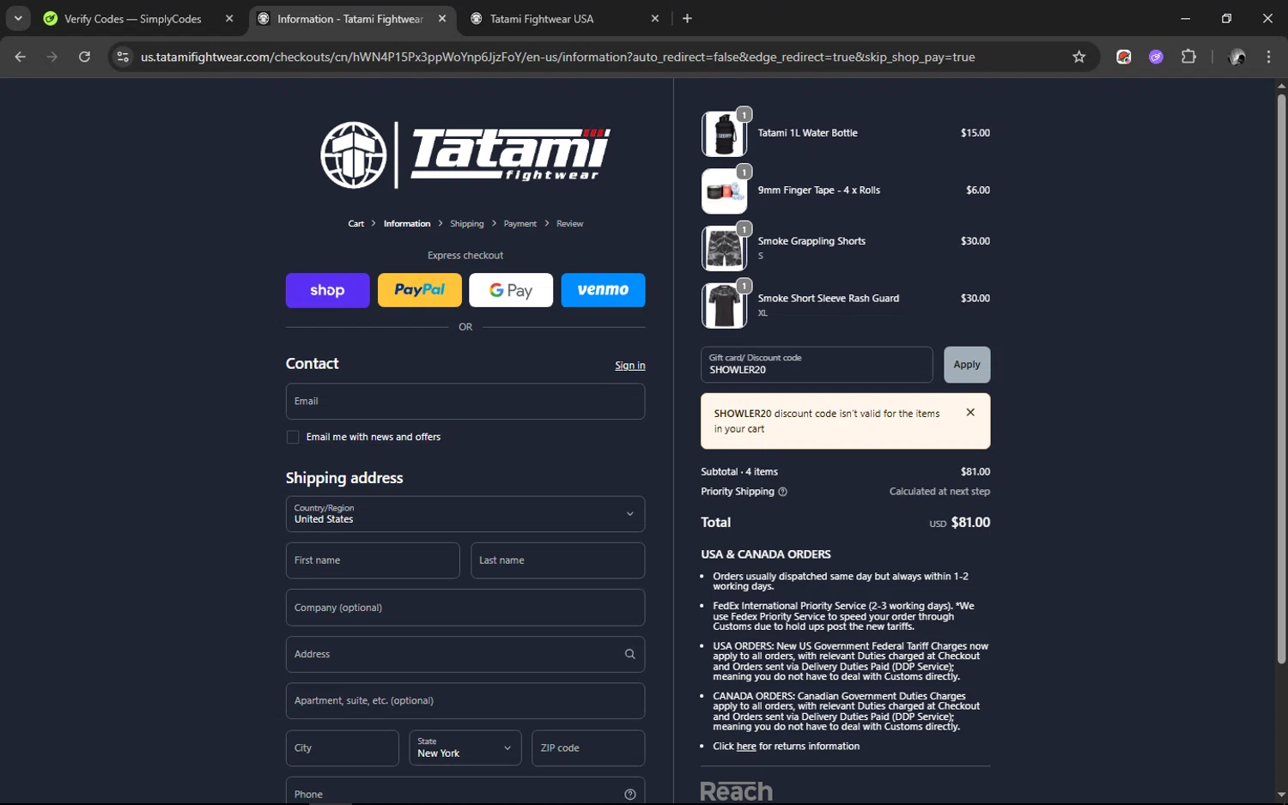Switch to the Tatami Fightwear USA tab
The width and height of the screenshot is (1288, 805).
(542, 18)
